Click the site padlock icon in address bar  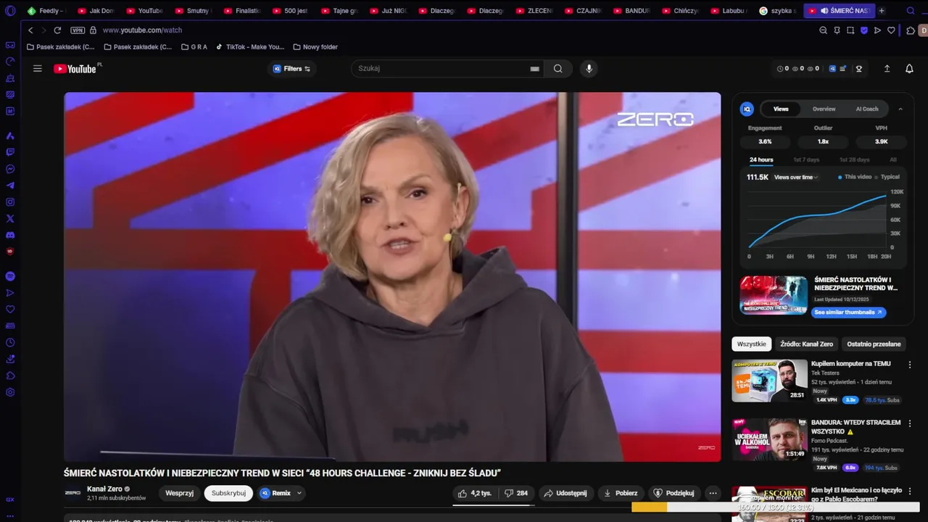(x=93, y=30)
